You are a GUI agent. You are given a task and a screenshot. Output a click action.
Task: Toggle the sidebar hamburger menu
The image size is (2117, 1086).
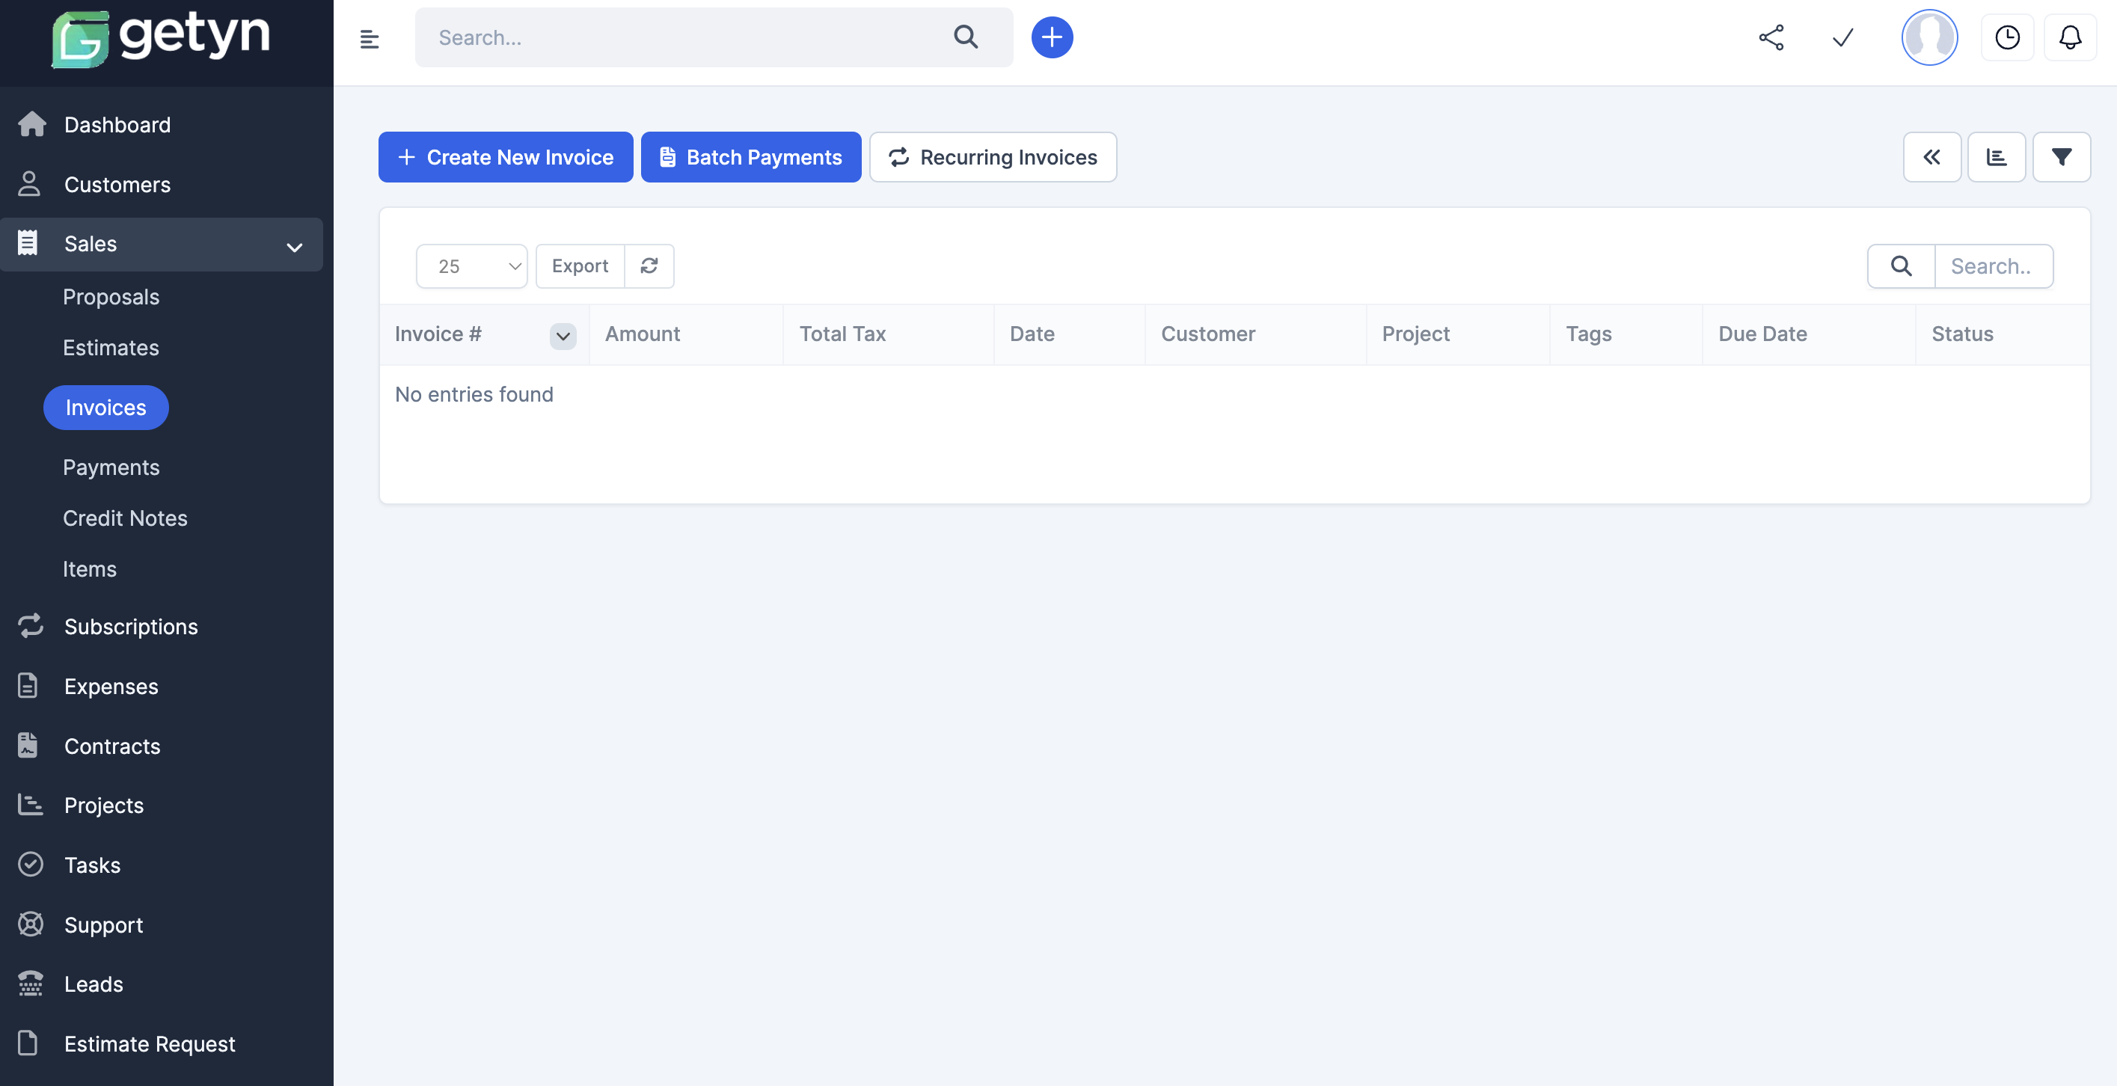pyautogui.click(x=369, y=38)
